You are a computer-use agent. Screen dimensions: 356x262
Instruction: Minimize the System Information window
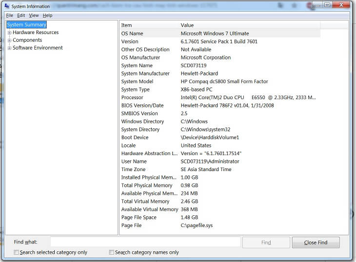317,5
